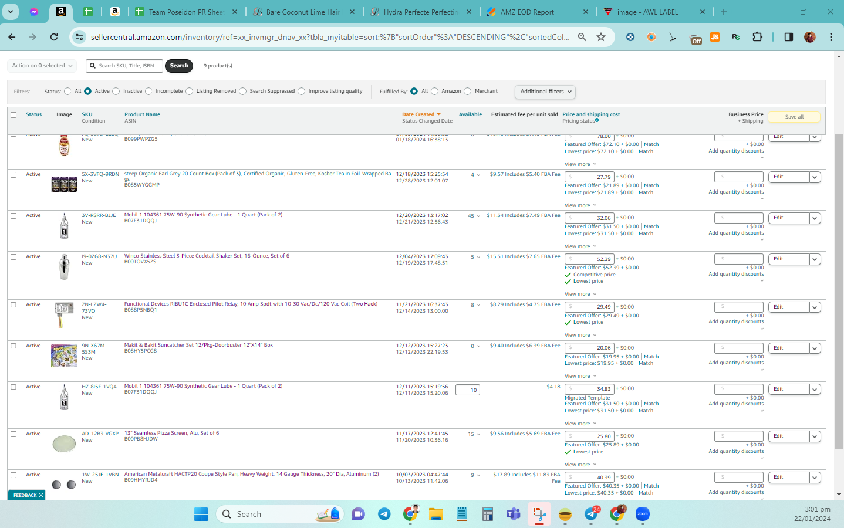Select the All status radio button
The height and width of the screenshot is (528, 844).
(68, 92)
